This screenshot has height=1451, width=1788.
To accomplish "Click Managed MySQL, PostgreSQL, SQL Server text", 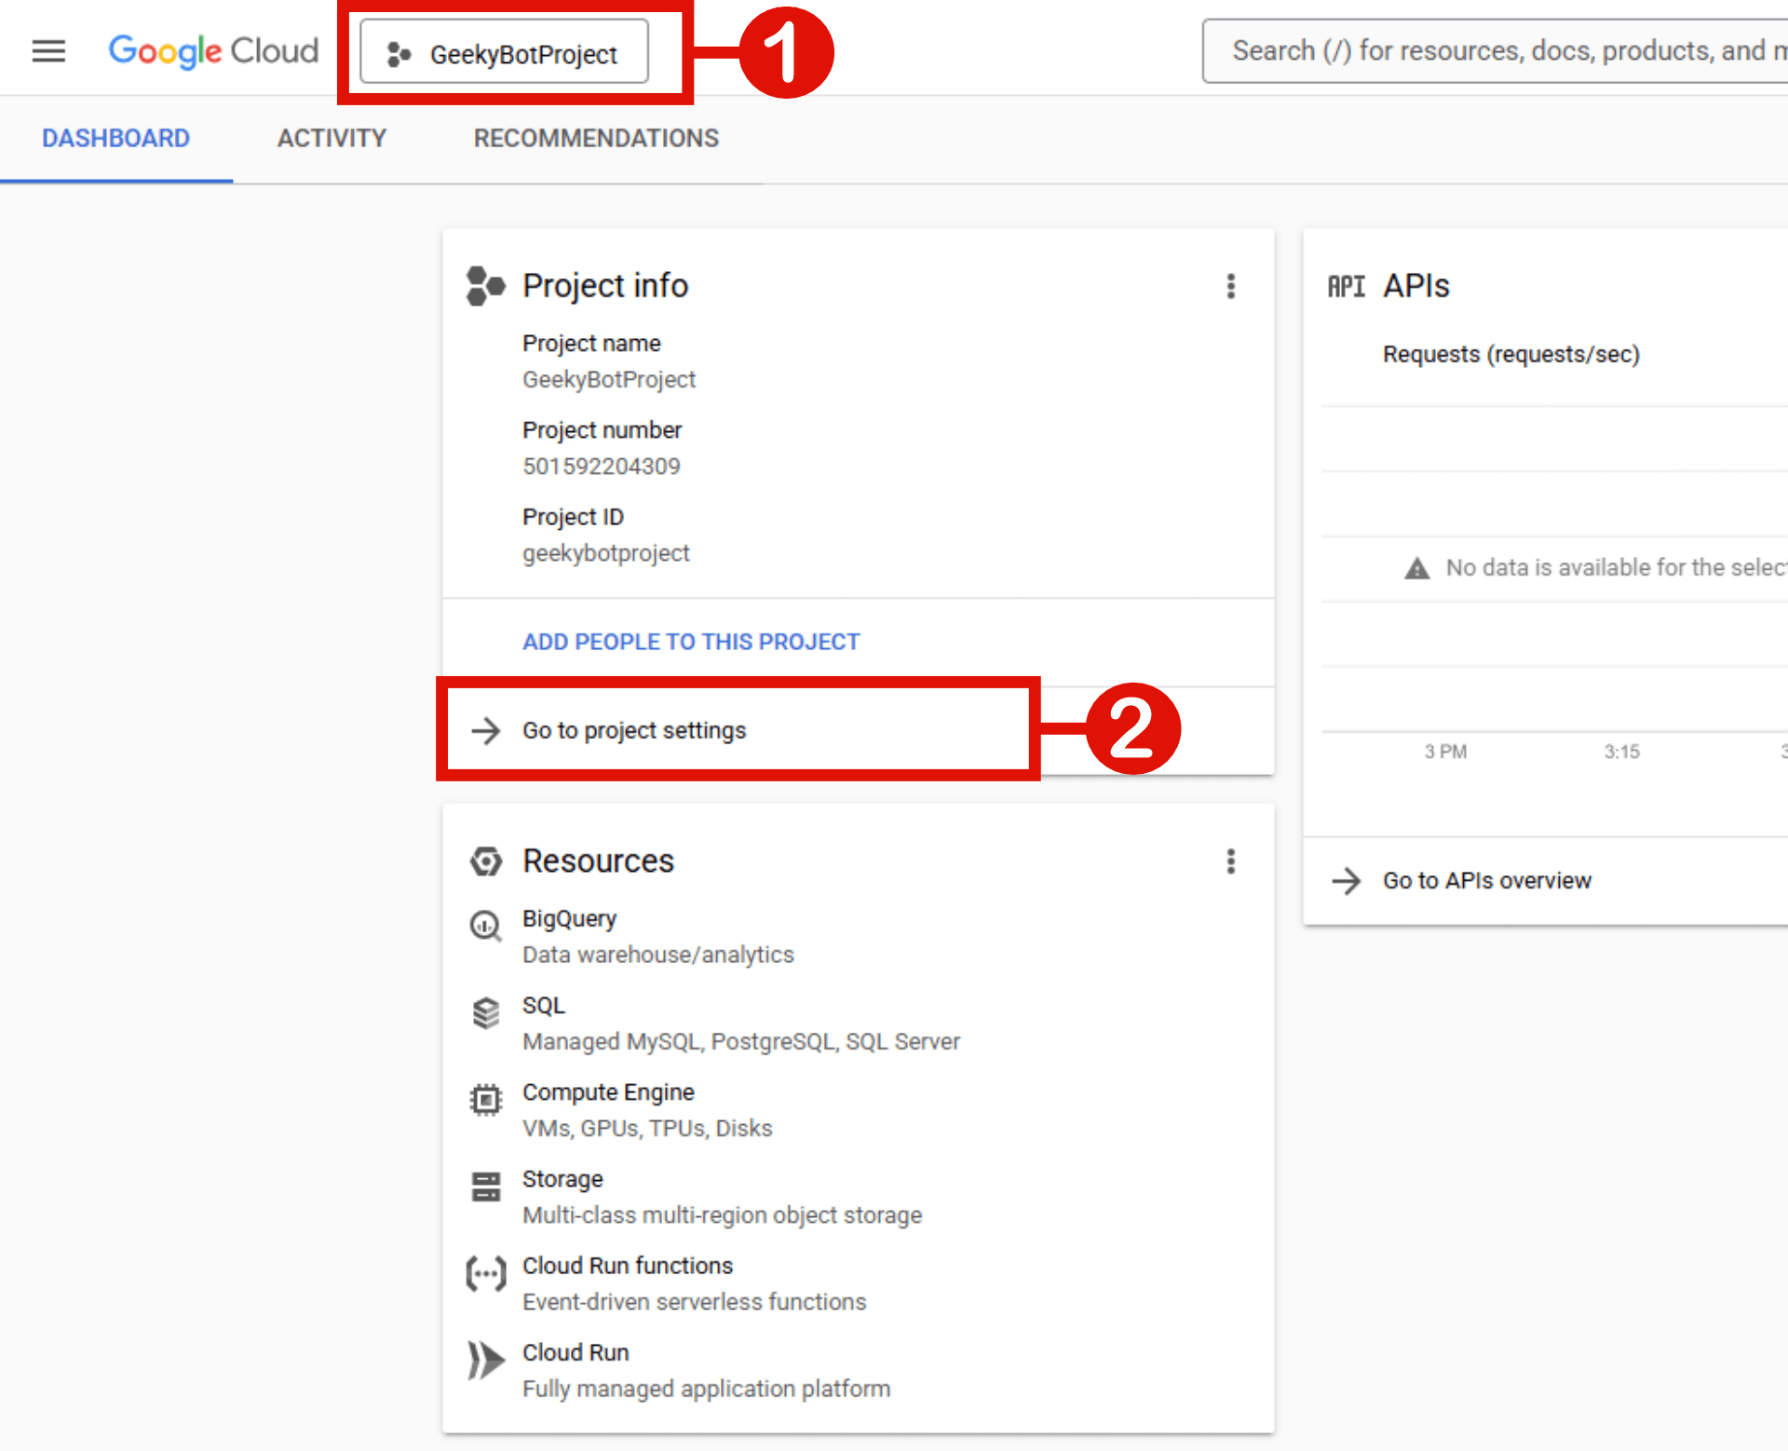I will click(x=740, y=1041).
